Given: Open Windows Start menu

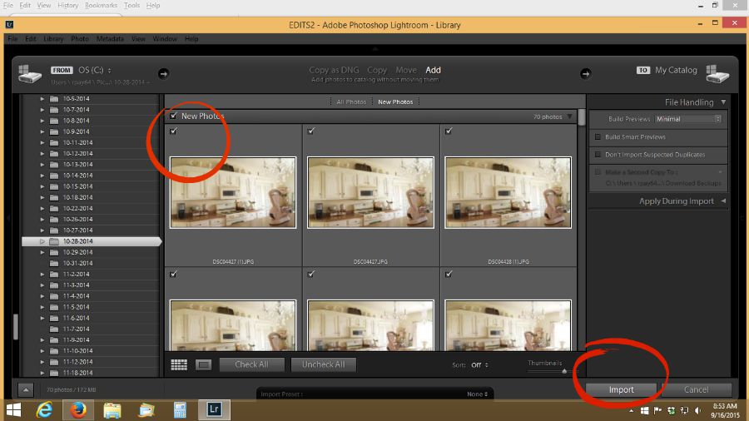Looking at the screenshot, I should 14,410.
